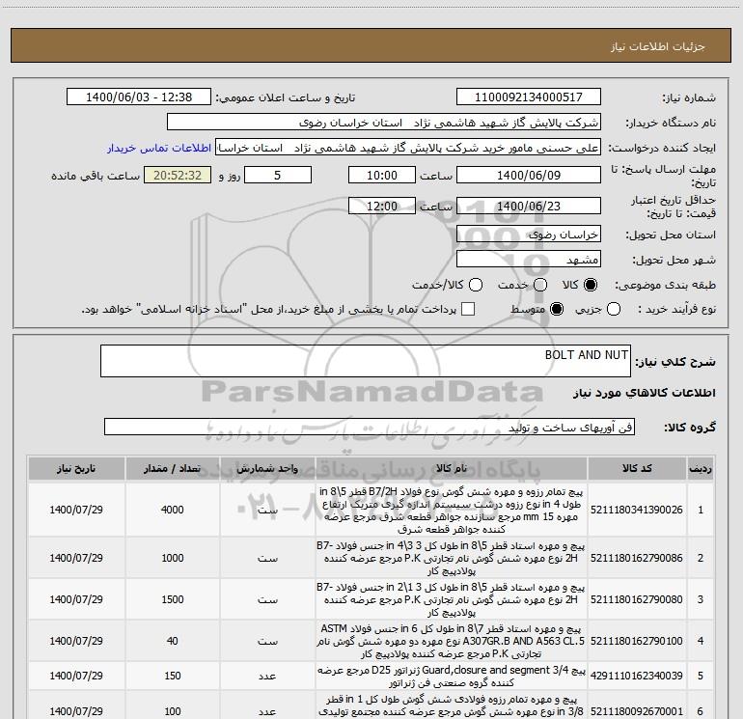Viewport: 743px width, 719px height.
Task: Click the تعداد / مقدار column header
Action: [172, 469]
